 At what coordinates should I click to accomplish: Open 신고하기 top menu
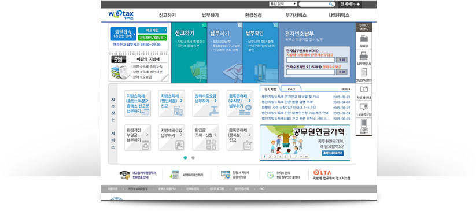167,15
